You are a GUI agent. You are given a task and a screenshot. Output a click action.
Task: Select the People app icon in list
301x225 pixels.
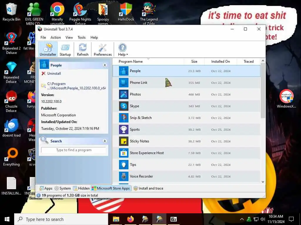tap(124, 71)
